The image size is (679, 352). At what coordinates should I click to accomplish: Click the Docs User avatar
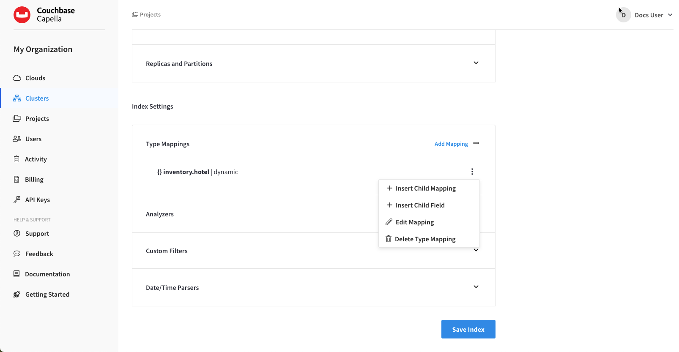[623, 15]
